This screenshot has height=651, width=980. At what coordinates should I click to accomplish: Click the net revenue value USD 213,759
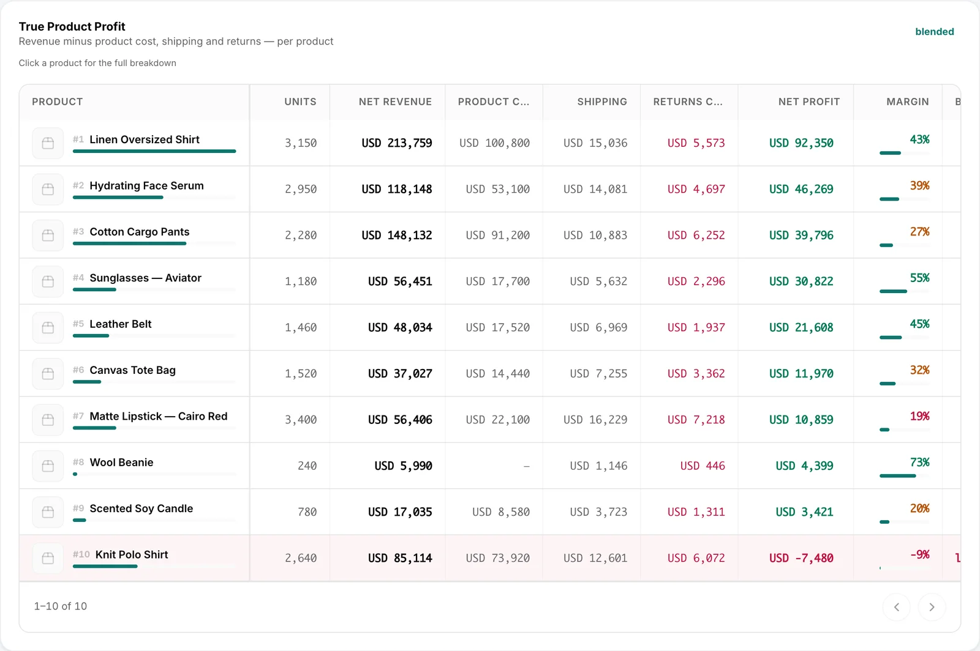tap(397, 143)
